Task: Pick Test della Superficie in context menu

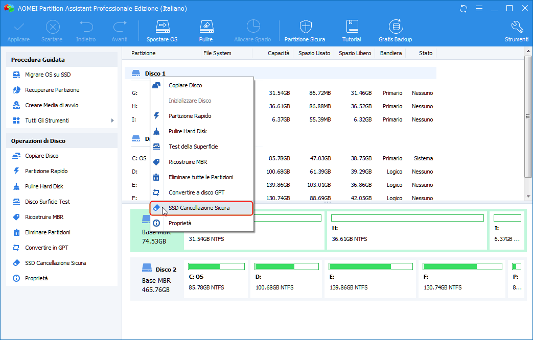Action: click(193, 147)
